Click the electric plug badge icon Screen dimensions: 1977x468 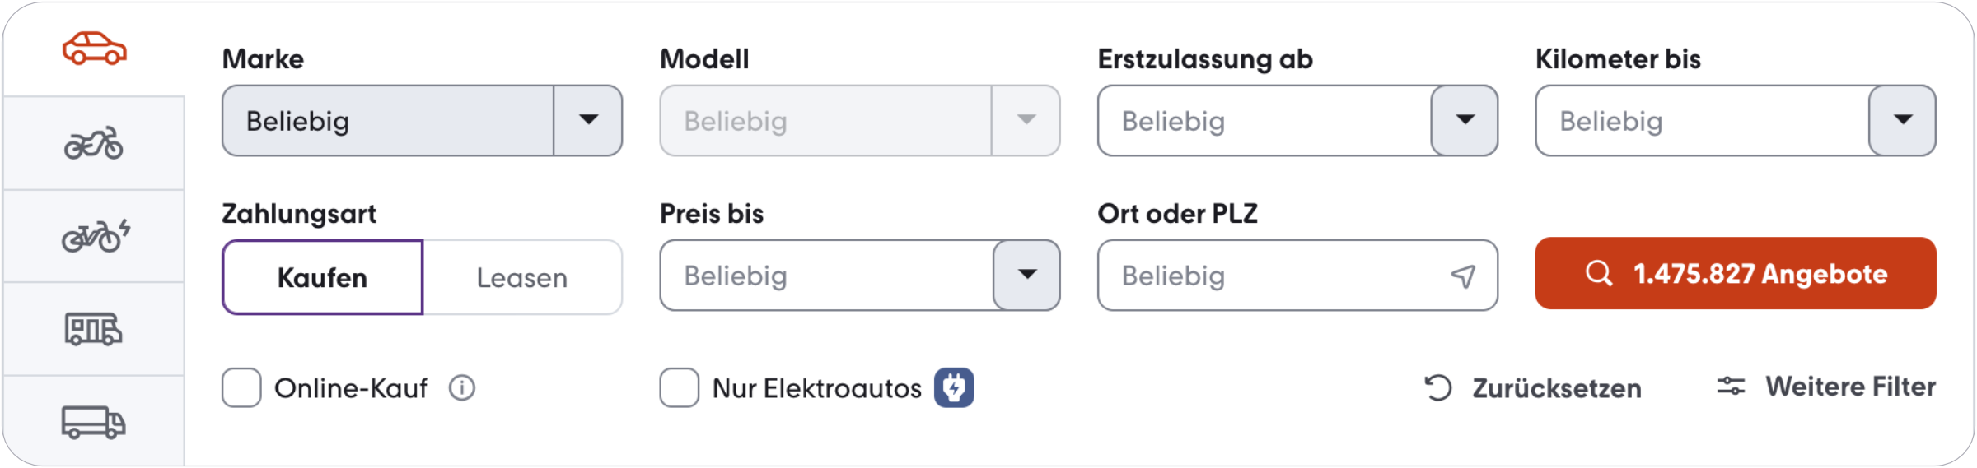coord(954,388)
